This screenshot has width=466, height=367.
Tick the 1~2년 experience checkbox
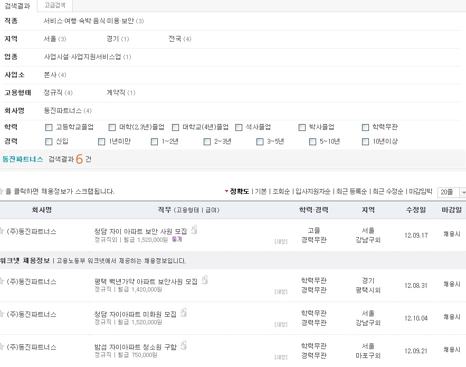[154, 142]
